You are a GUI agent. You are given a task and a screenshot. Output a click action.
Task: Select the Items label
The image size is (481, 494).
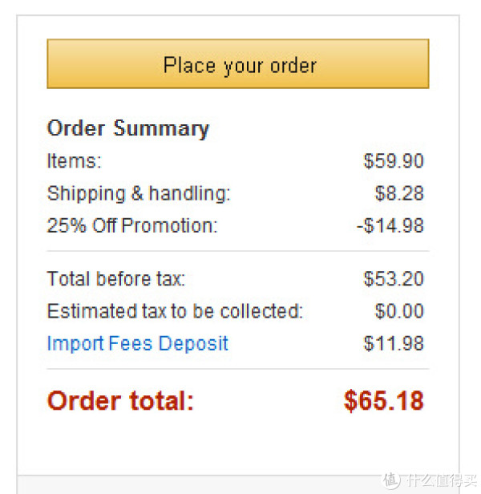pos(74,161)
